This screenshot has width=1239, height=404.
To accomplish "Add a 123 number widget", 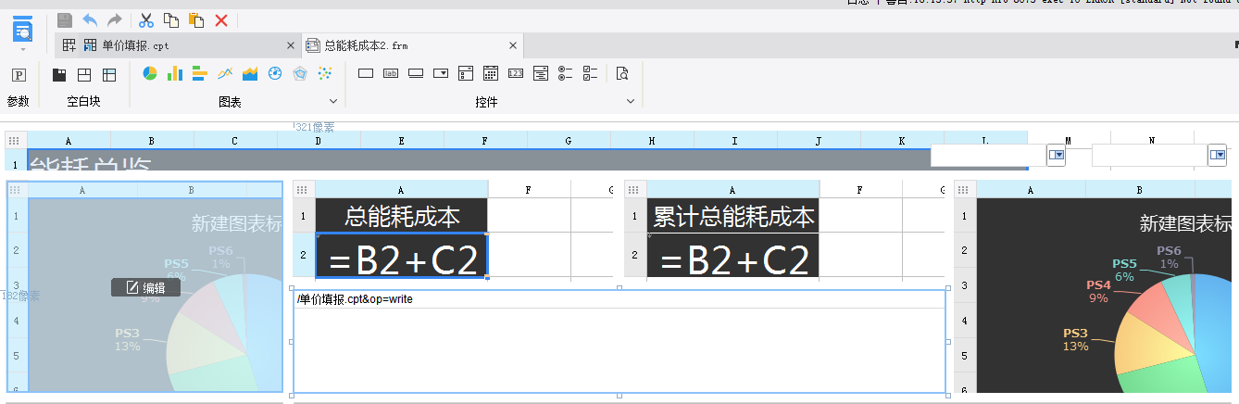I will pos(516,73).
